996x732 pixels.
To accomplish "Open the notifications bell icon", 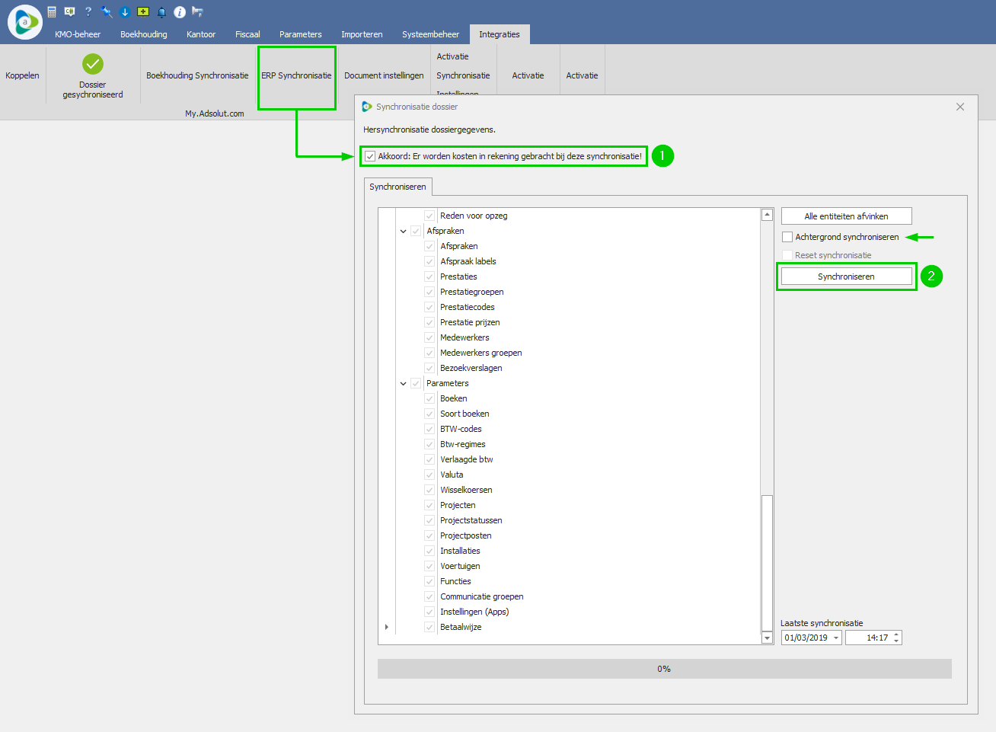I will point(161,12).
